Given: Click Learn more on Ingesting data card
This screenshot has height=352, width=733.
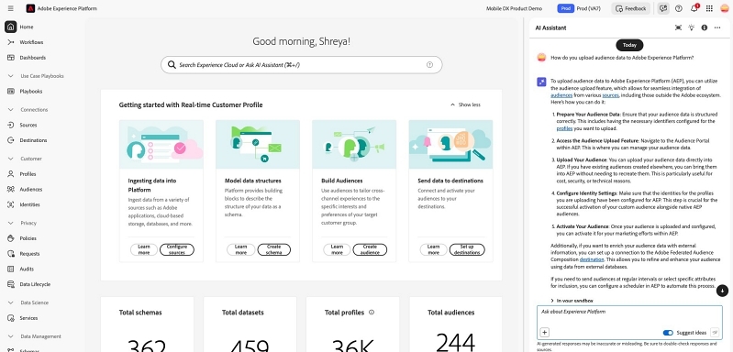Looking at the screenshot, I should 143,249.
